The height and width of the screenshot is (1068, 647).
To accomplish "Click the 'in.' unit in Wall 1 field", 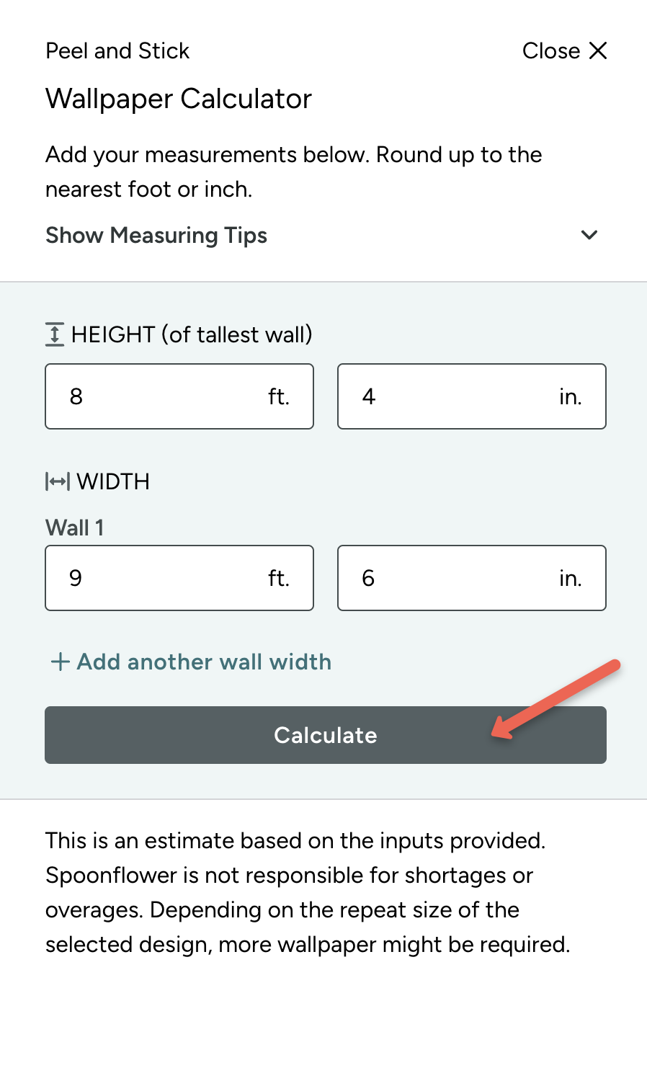I will click(x=571, y=578).
